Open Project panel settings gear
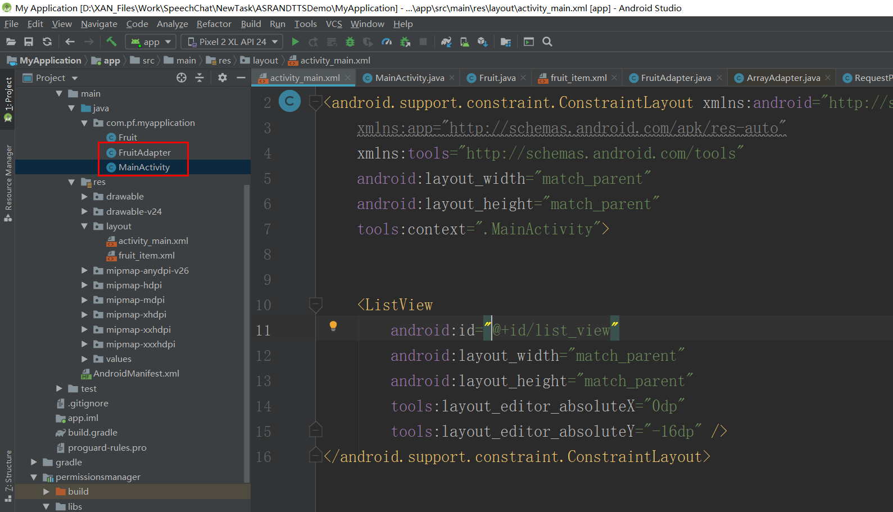Image resolution: width=893 pixels, height=512 pixels. (x=223, y=78)
